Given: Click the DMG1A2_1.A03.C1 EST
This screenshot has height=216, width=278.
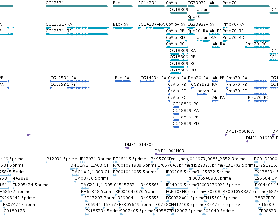Looking at the screenshot, I should click(90, 165).
